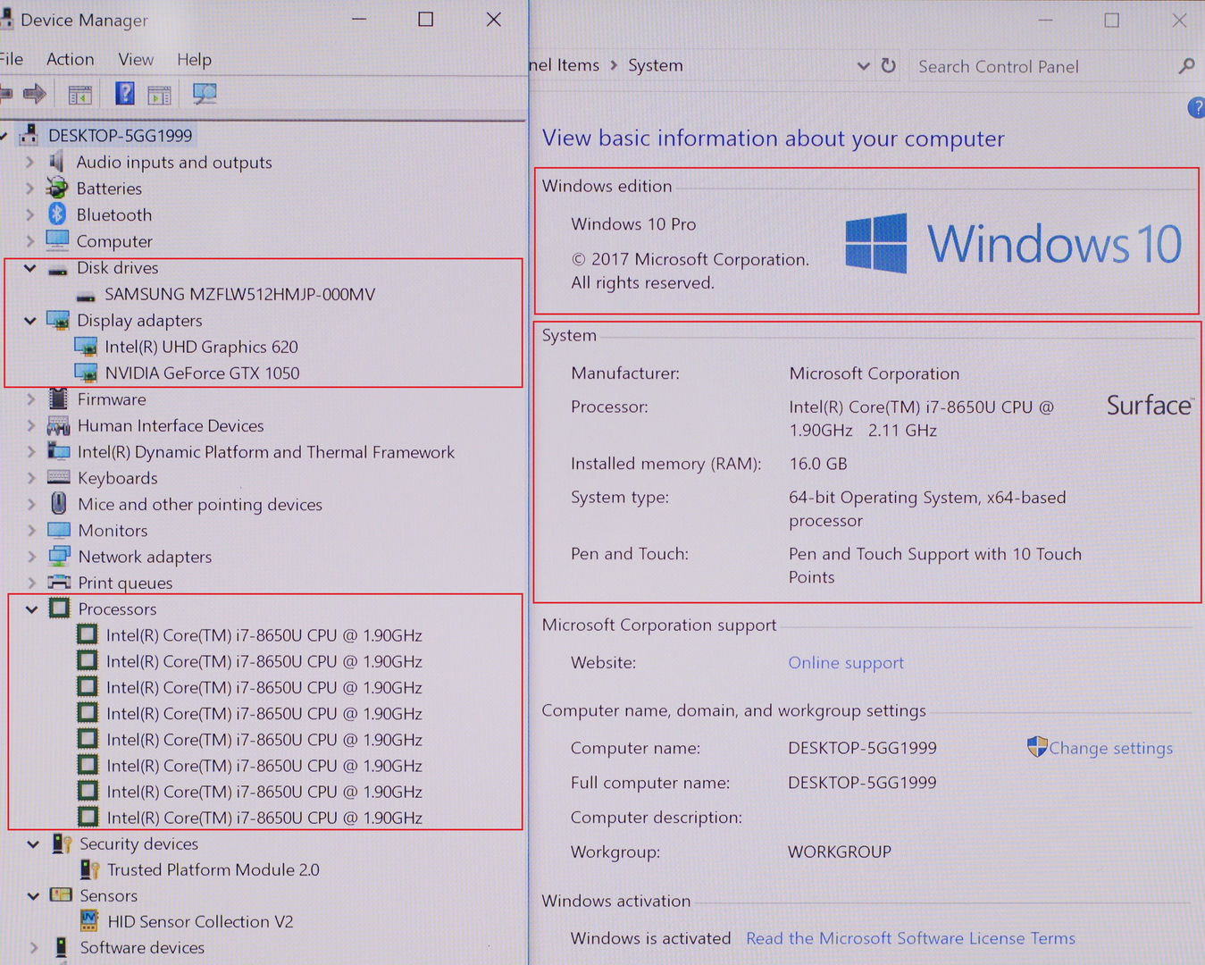
Task: Click the Sensors category icon
Action: pos(62,895)
